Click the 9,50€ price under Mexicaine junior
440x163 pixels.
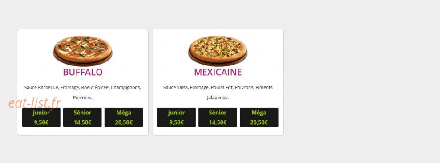[176, 122]
